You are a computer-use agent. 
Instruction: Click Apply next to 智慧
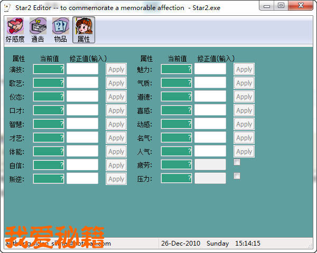point(116,124)
